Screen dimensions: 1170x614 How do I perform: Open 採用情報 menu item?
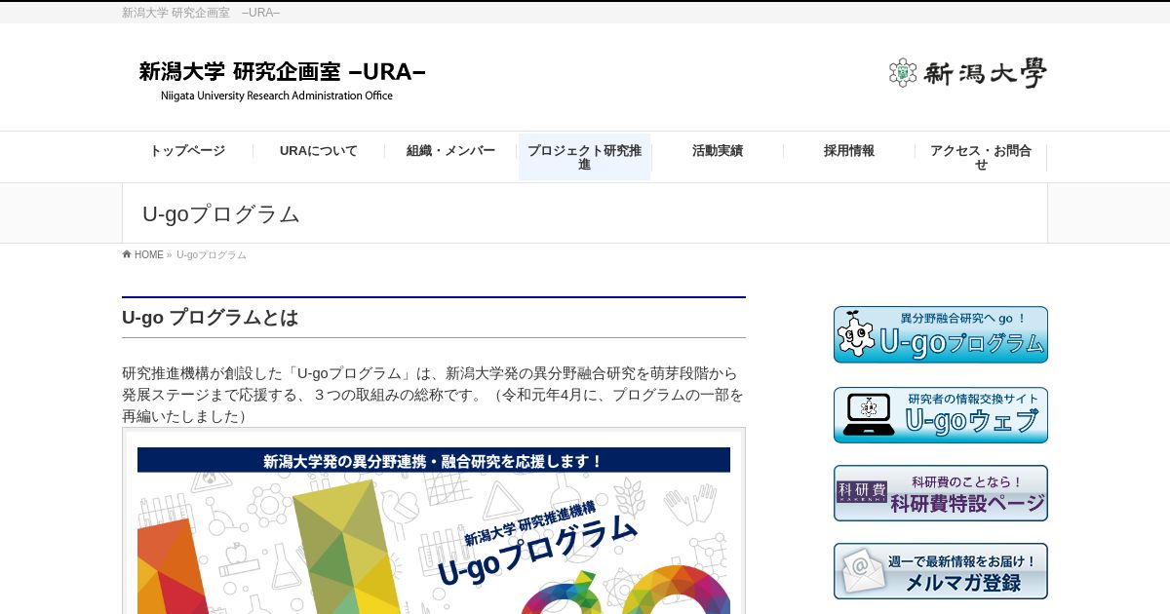coord(849,151)
